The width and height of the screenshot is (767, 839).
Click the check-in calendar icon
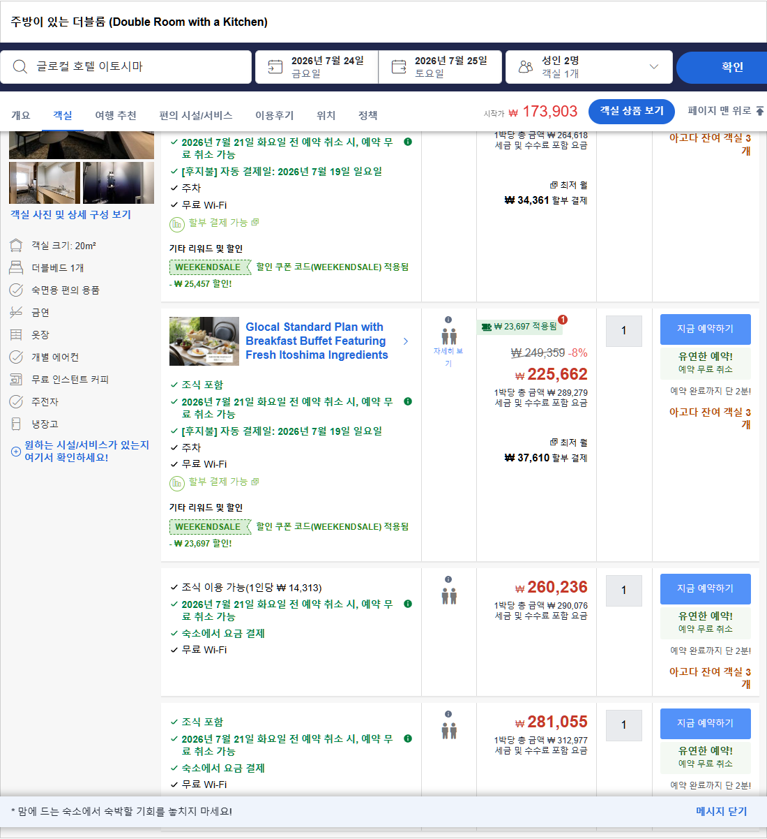point(275,67)
